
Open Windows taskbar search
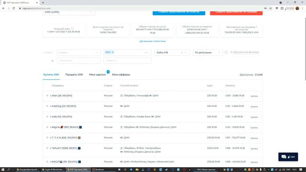(x=9, y=170)
